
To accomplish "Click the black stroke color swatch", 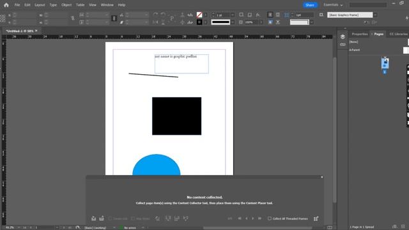I will tap(199, 22).
